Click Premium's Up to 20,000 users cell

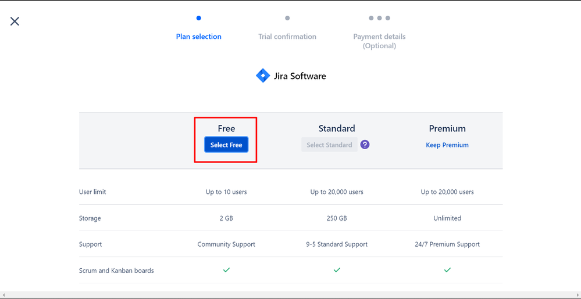[x=447, y=192]
